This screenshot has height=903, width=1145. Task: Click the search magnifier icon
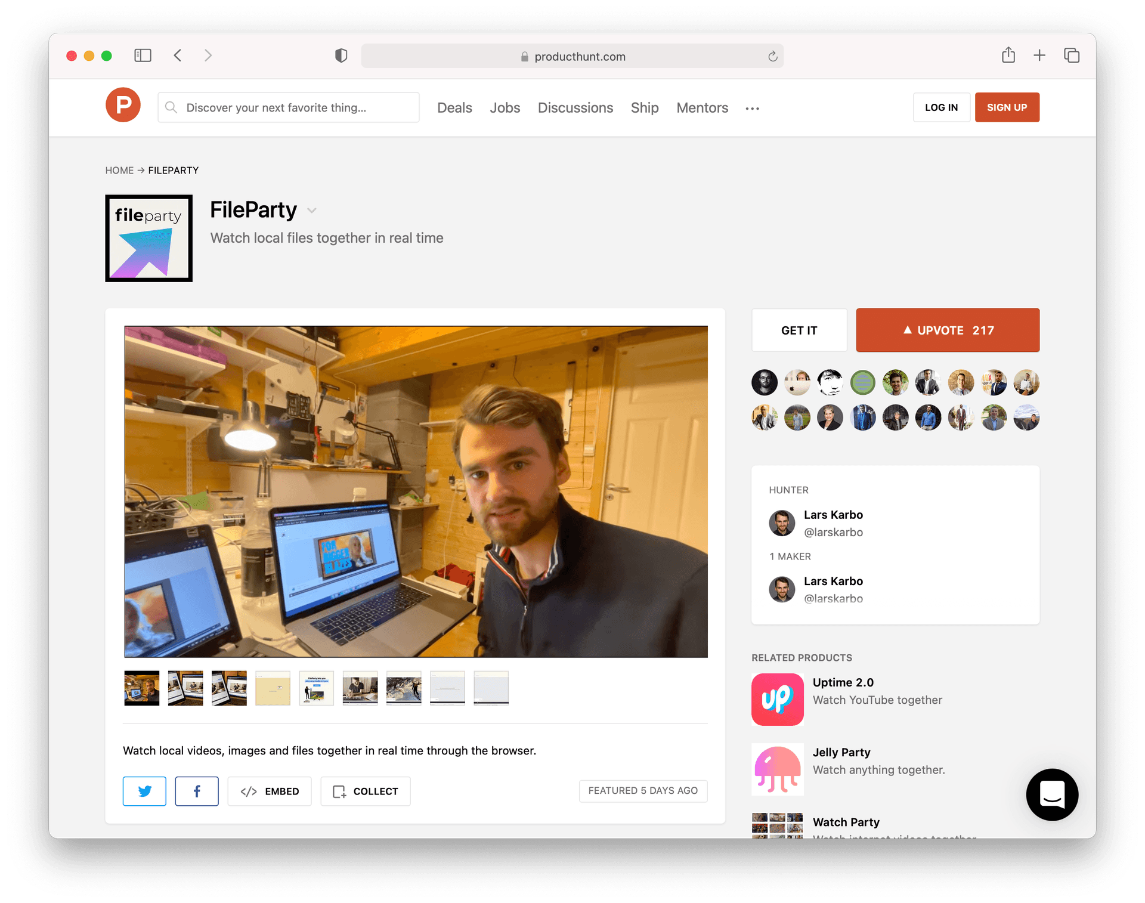click(x=171, y=107)
